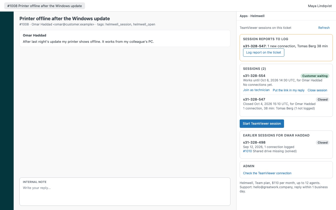Open the #1008 Printer offline ticket tab
Viewport: 336px width, 210px height.
click(x=45, y=6)
